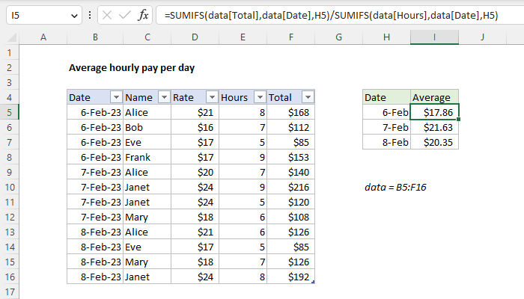Select total cell $112
This screenshot has width=524, height=299.
tap(290, 128)
